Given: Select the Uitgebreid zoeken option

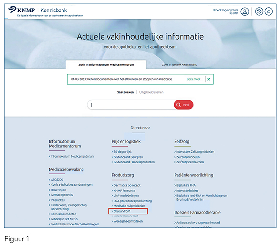Looking at the screenshot, I should 151,92.
